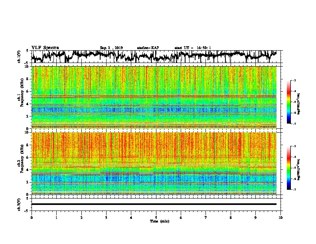Click time axis tick label "6"

tap(181, 218)
